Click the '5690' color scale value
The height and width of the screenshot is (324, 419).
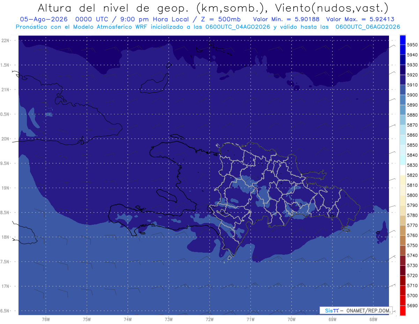pos(412,305)
